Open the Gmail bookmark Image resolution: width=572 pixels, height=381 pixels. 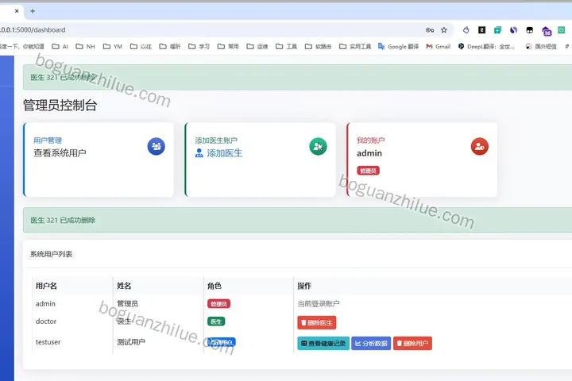[x=439, y=46]
